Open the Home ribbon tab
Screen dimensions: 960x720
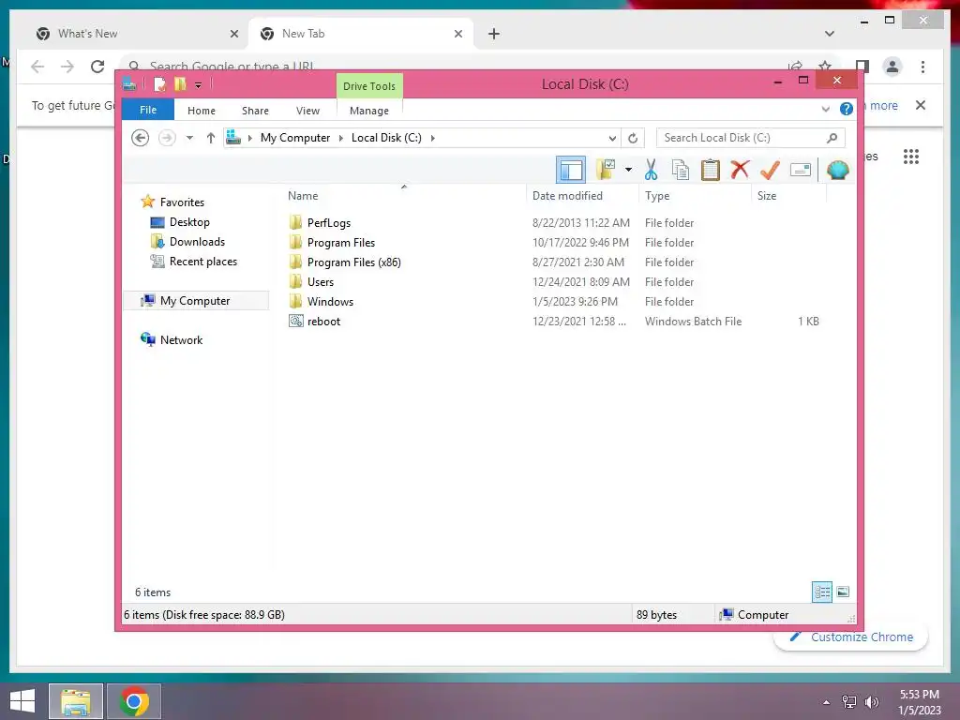coord(202,111)
